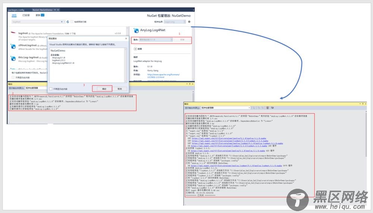Toggle word wrap in right Output window
Image resolution: width=373 pixels, height=213 pixels.
tap(272, 108)
